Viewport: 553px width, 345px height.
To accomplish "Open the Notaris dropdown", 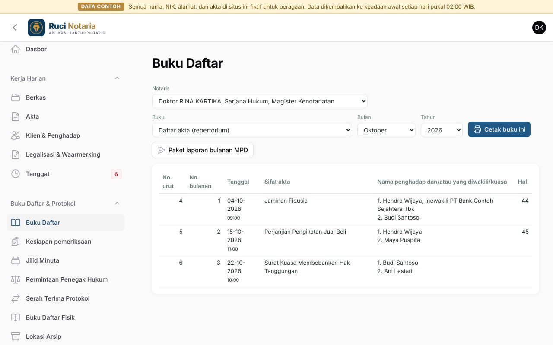I will pyautogui.click(x=260, y=101).
